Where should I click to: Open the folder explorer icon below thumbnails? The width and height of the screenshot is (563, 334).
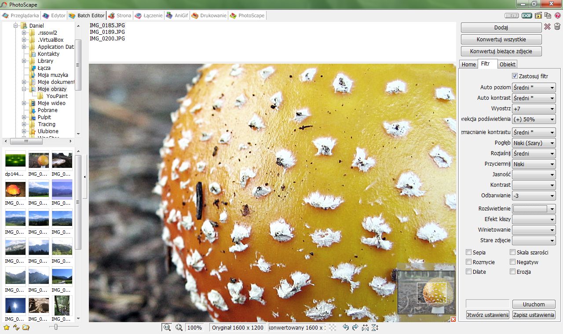click(x=26, y=327)
